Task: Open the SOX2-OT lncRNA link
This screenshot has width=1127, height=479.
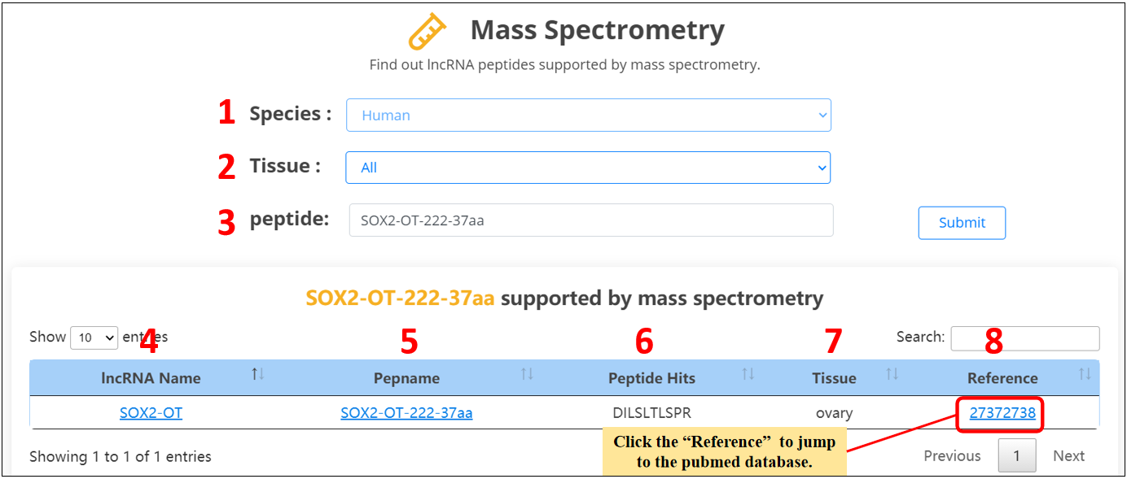Action: (151, 413)
